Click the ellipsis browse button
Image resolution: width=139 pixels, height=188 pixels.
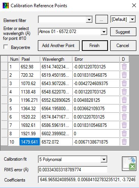click(x=102, y=19)
